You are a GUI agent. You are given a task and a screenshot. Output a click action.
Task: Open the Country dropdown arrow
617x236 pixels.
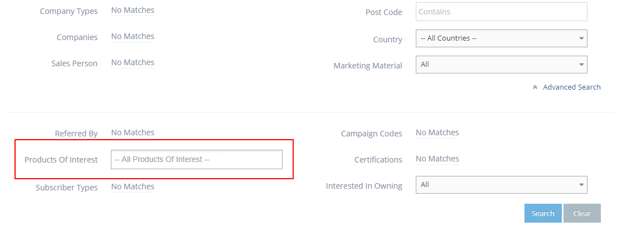pos(581,38)
